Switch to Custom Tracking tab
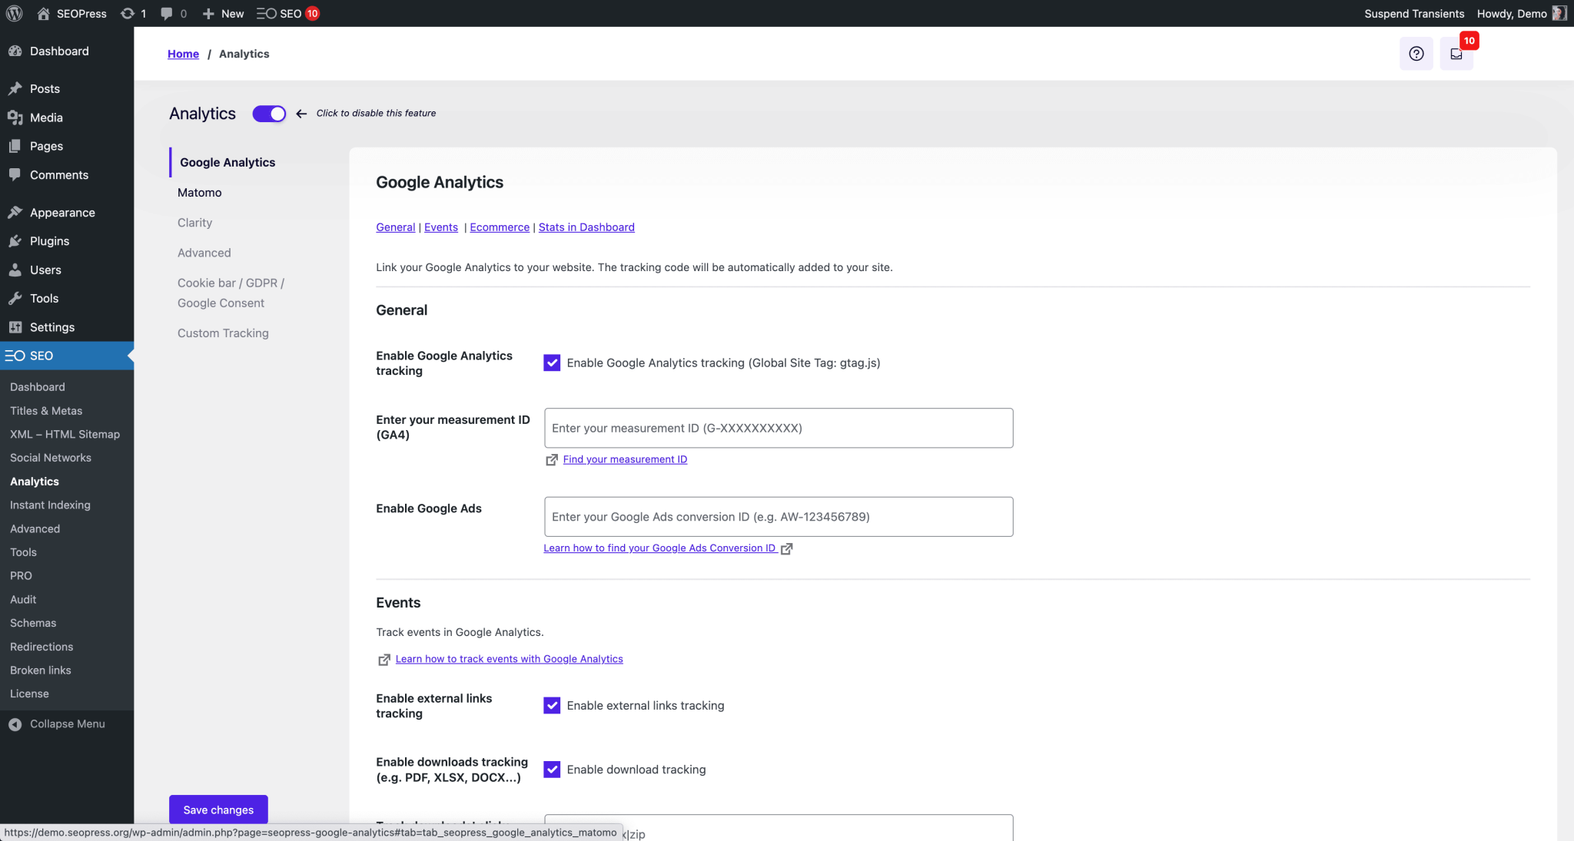1574x841 pixels. pos(223,333)
